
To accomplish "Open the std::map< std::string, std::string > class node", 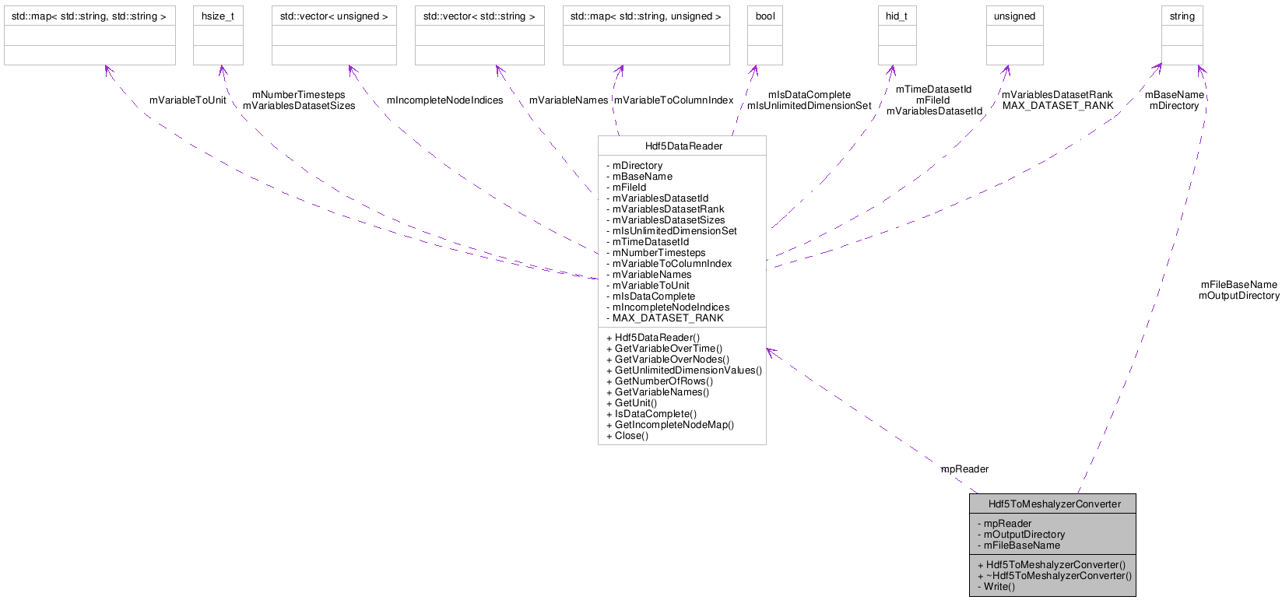I will click(x=90, y=35).
